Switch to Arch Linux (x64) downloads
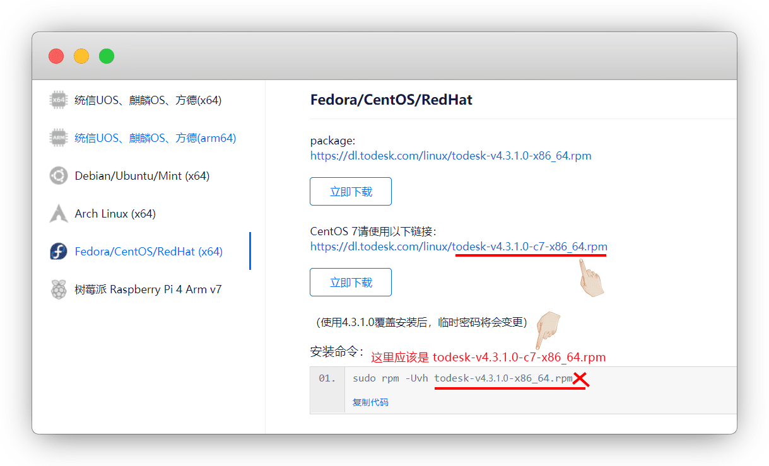This screenshot has height=466, width=769. tap(115, 214)
